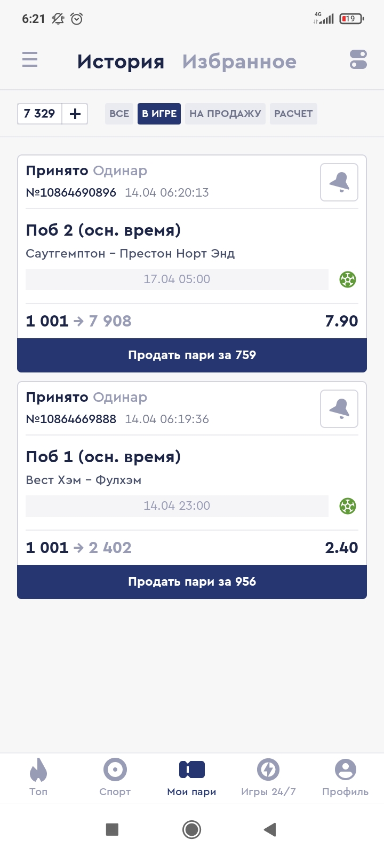Tap the 7 329 balance field
This screenshot has height=855, width=384.
point(39,114)
